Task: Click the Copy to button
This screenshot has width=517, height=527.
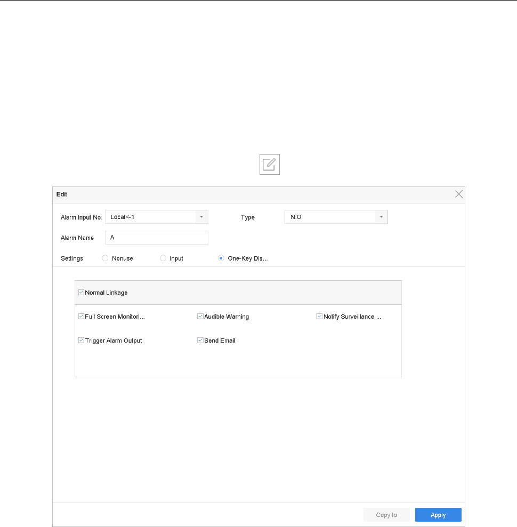Action: click(386, 515)
